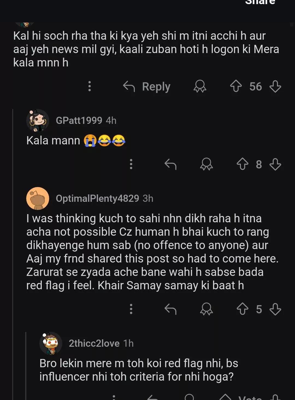The image size is (295, 400).
Task: Upvote GPatt1999's Kala mann comment
Action: coord(242,164)
